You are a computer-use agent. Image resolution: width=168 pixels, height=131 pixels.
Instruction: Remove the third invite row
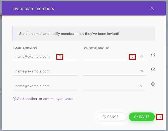[153, 84]
